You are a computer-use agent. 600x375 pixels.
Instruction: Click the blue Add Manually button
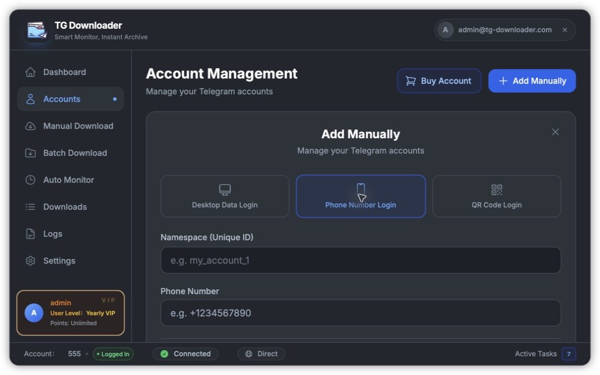coord(532,81)
